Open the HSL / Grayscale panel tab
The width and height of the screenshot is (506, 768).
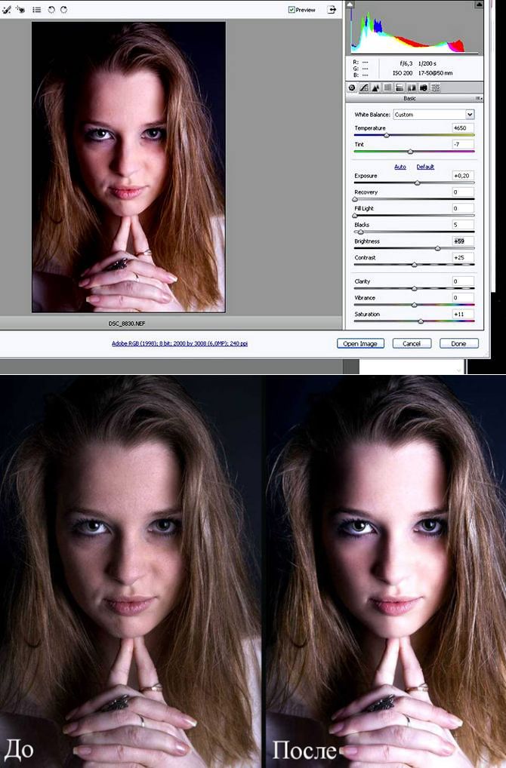(x=387, y=88)
